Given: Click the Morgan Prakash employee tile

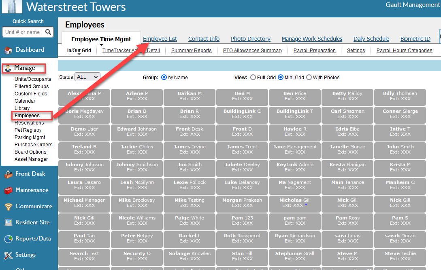Looking at the screenshot, I should tap(242, 204).
